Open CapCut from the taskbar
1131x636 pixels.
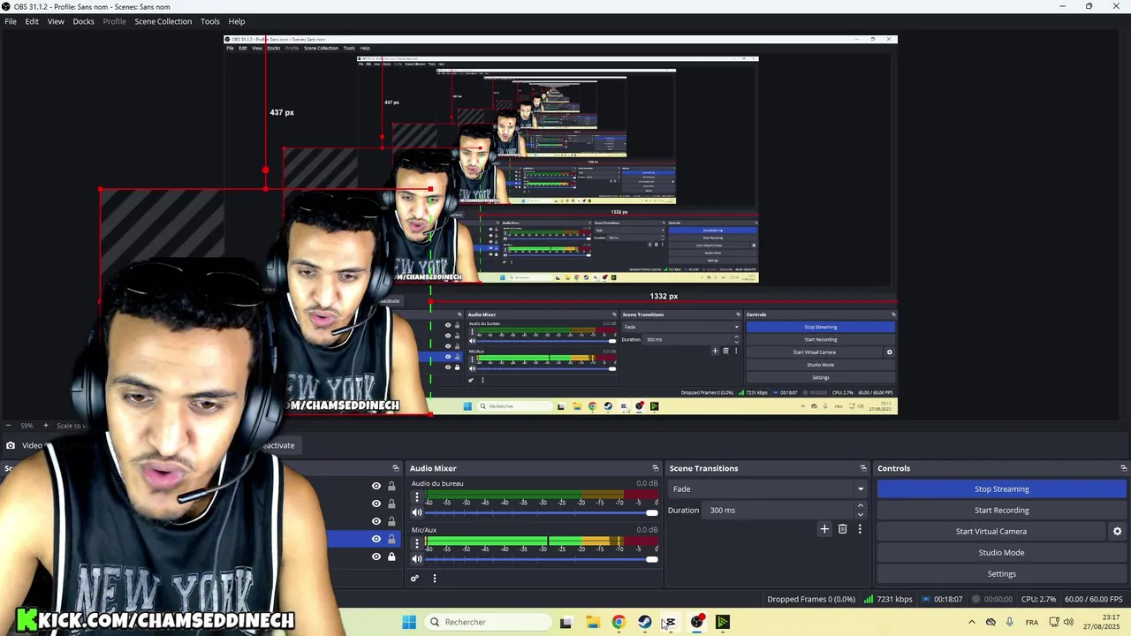(x=671, y=622)
